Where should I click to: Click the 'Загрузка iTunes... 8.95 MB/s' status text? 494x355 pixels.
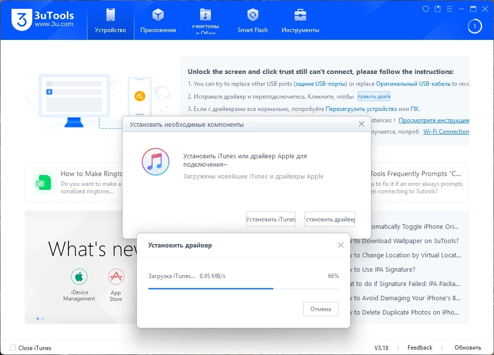pyautogui.click(x=187, y=276)
